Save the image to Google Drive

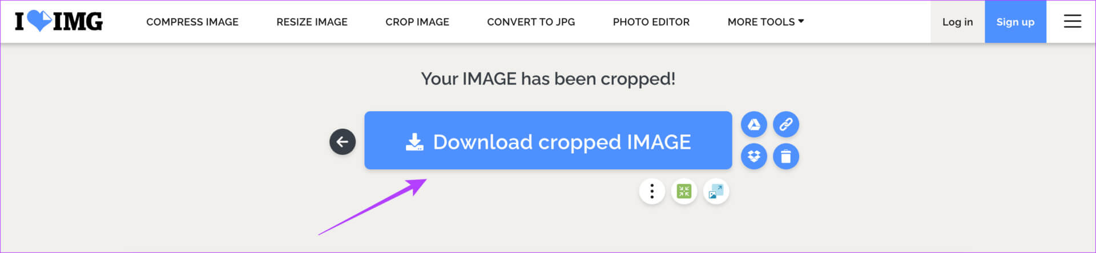tap(754, 124)
